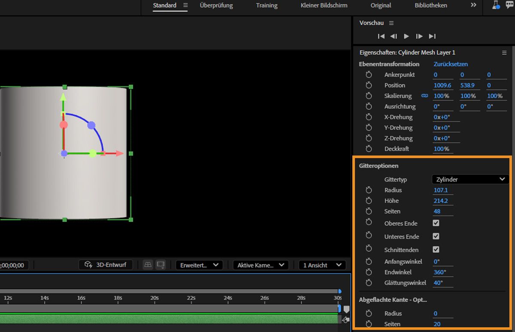
Task: Toggle the Skalierung constrain proportions link icon
Action: tap(424, 96)
